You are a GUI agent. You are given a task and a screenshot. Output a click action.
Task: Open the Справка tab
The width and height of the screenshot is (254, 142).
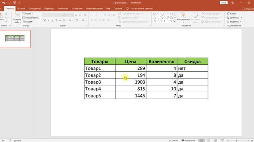(118, 9)
